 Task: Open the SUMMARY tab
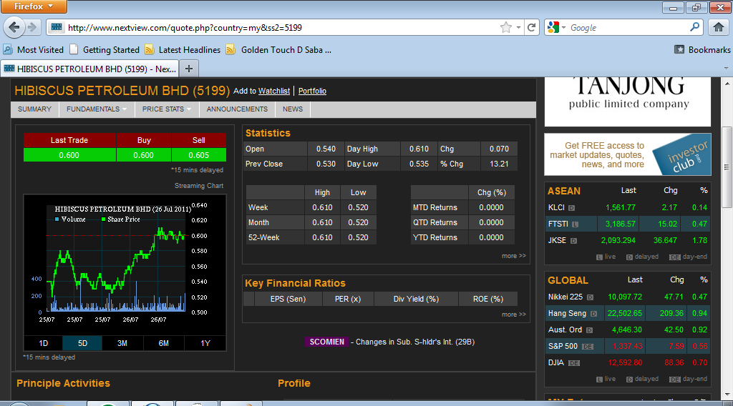coord(34,109)
